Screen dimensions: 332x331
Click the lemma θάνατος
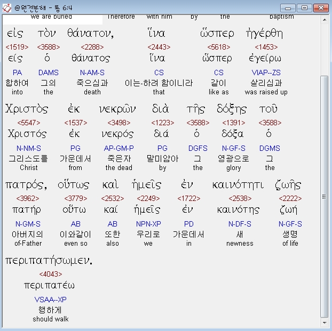91,58
